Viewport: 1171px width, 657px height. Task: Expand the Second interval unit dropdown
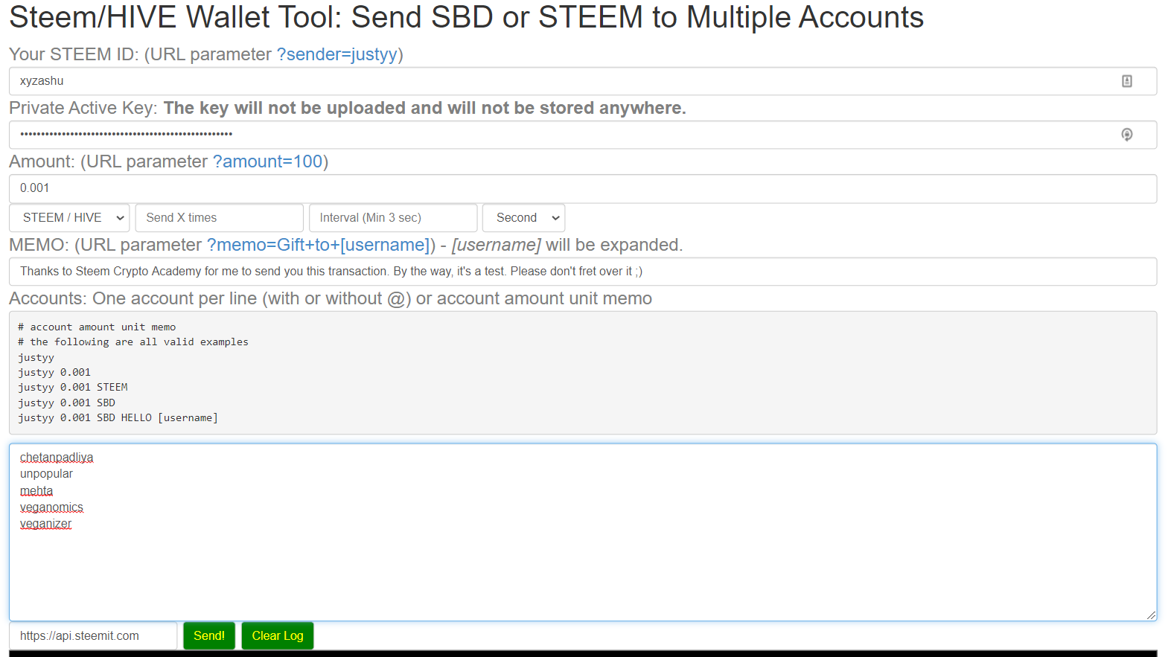(523, 218)
